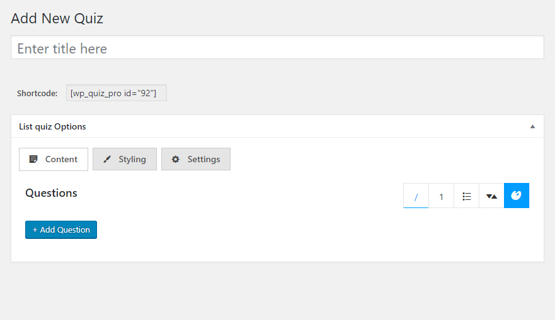Open the Styling tab
This screenshot has width=555, height=320.
click(x=125, y=159)
